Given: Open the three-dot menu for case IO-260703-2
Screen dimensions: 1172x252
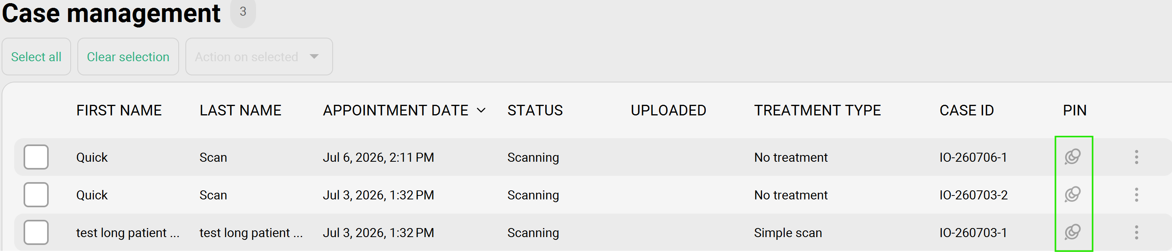Looking at the screenshot, I should pyautogui.click(x=1136, y=195).
